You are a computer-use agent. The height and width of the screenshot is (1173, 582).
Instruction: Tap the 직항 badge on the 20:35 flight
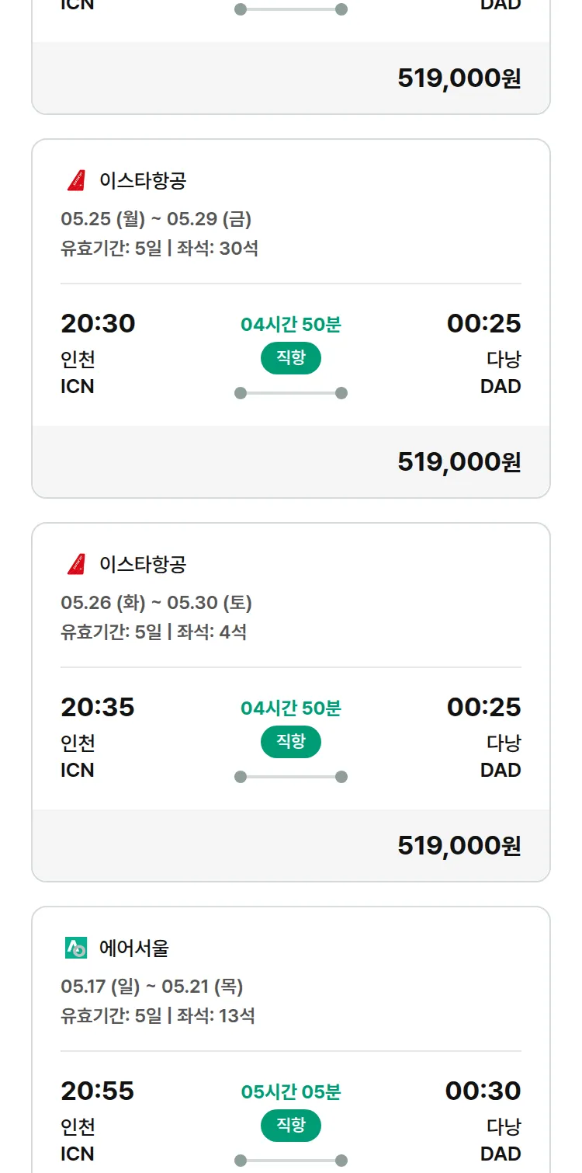290,742
